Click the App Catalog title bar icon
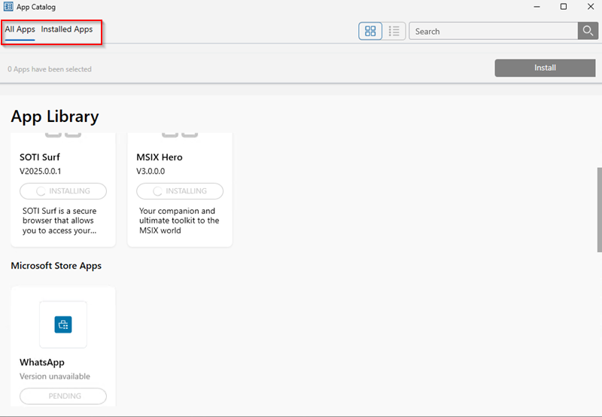This screenshot has width=602, height=417. 8,7
